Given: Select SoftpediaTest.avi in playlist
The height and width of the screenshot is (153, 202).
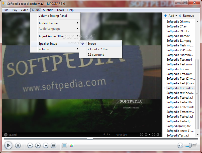Looking at the screenshot, I should click(x=178, y=135).
